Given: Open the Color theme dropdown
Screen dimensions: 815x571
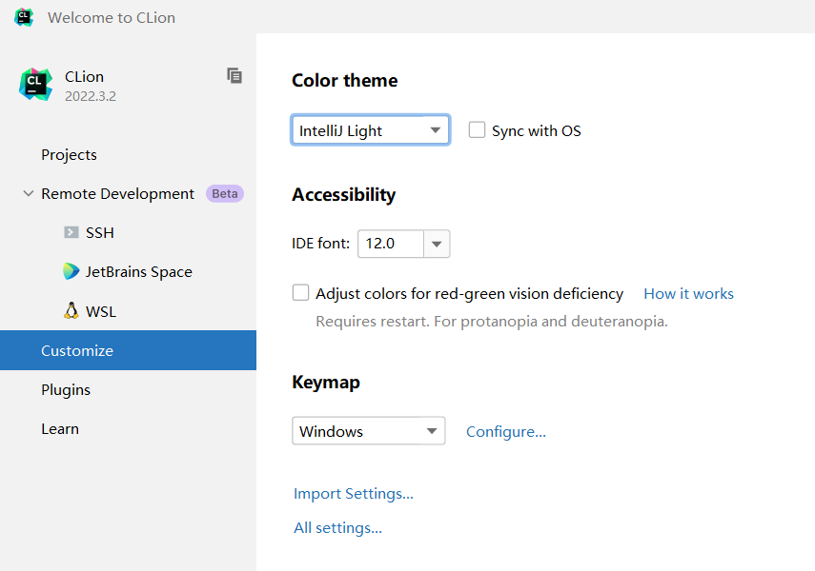Looking at the screenshot, I should pyautogui.click(x=370, y=130).
